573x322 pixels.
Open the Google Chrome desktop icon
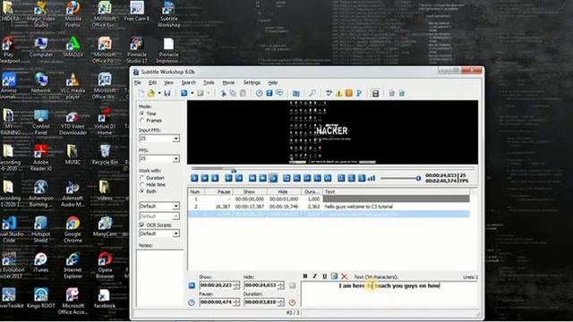click(73, 230)
